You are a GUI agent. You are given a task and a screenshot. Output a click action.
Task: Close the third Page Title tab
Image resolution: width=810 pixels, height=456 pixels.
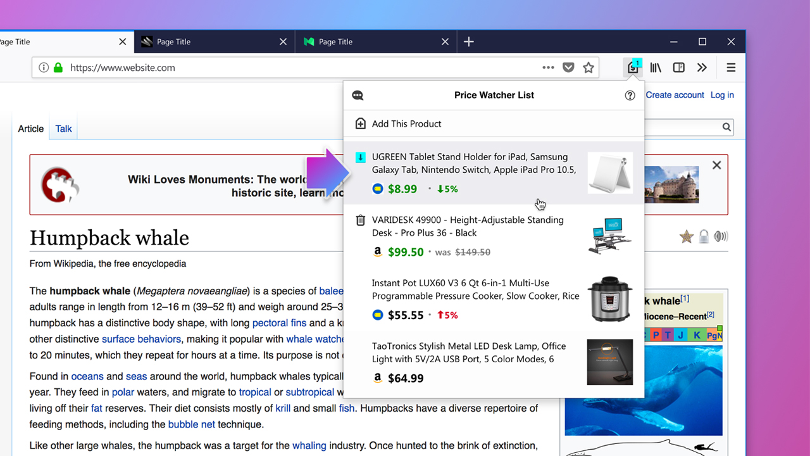445,42
